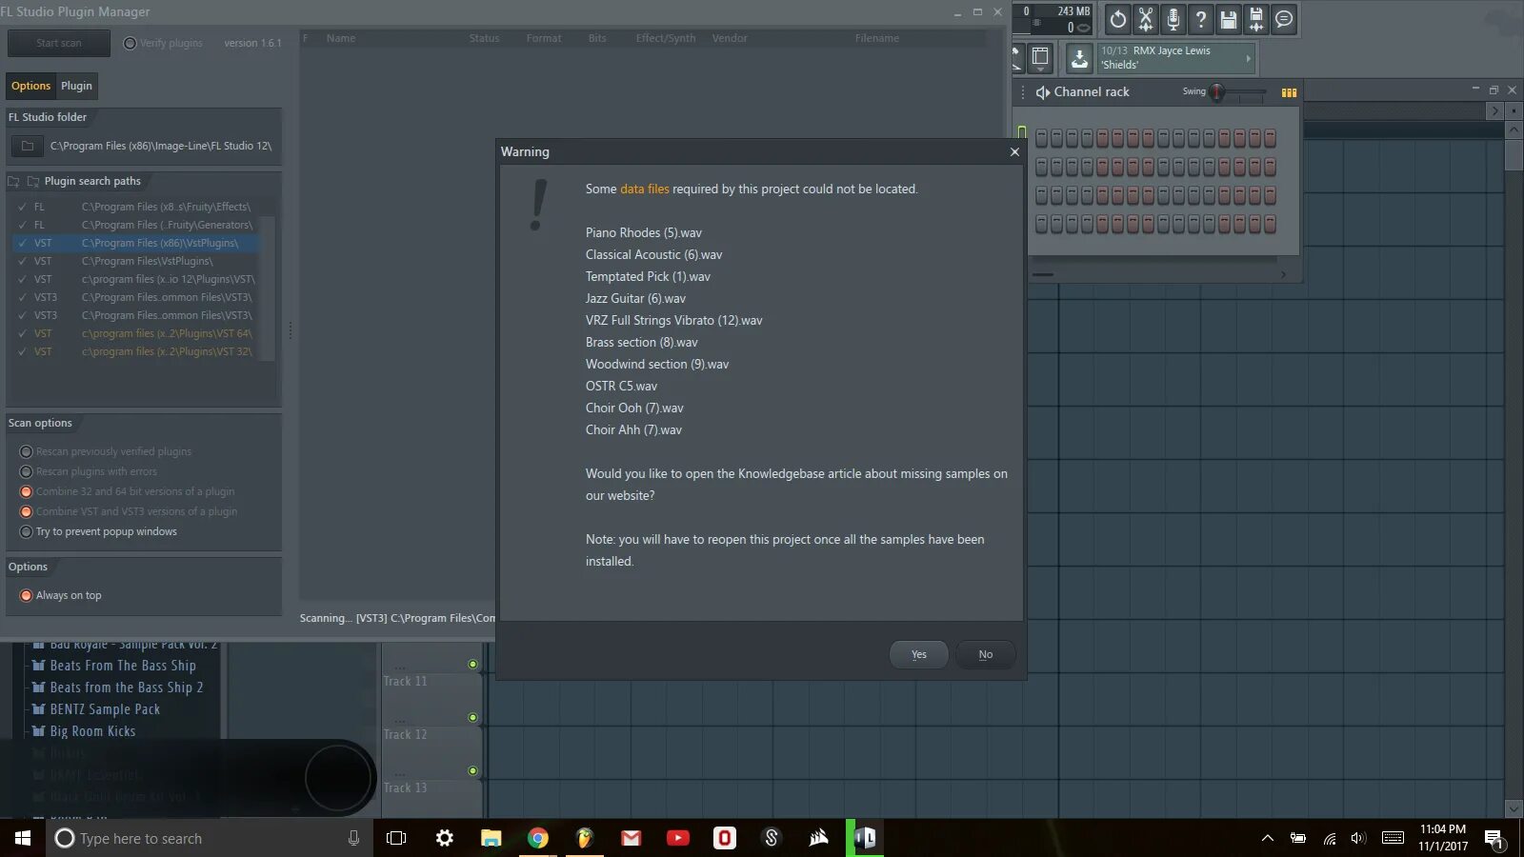Toggle Try to prevent popup windows
The width and height of the screenshot is (1524, 857).
coord(27,531)
